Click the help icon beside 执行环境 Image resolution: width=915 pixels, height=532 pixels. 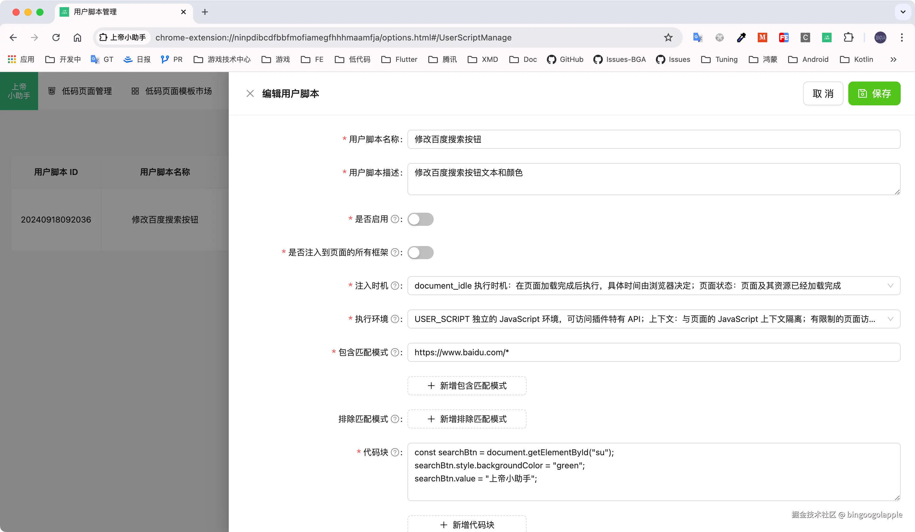point(395,319)
